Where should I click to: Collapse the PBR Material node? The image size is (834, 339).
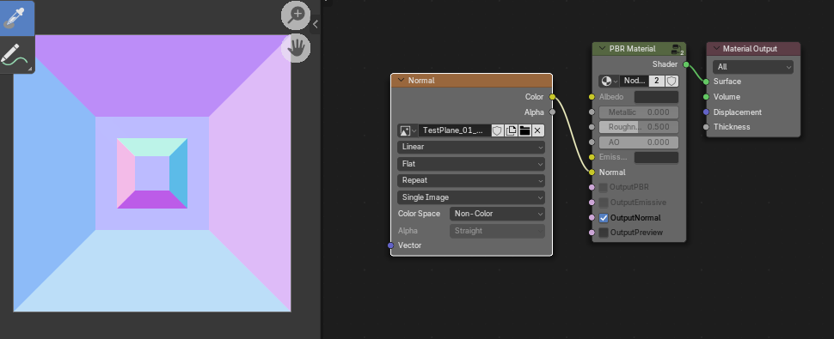[602, 49]
